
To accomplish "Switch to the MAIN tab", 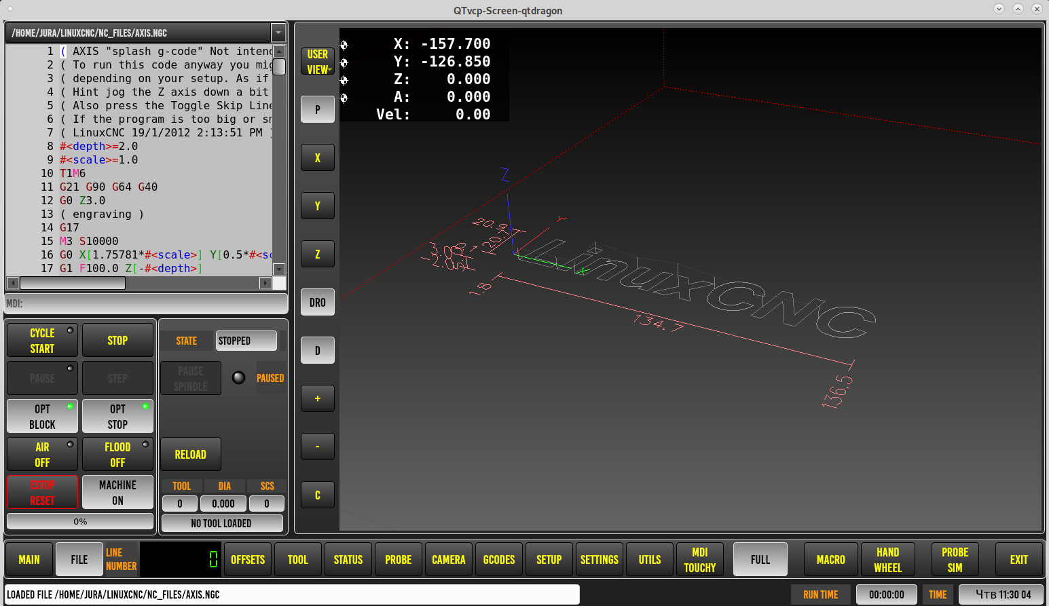I will (x=29, y=560).
